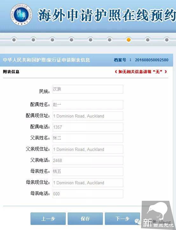Focus the 母亲现住址 mother address field
Viewport: 176px width, 230px height.
pyautogui.click(x=88, y=183)
